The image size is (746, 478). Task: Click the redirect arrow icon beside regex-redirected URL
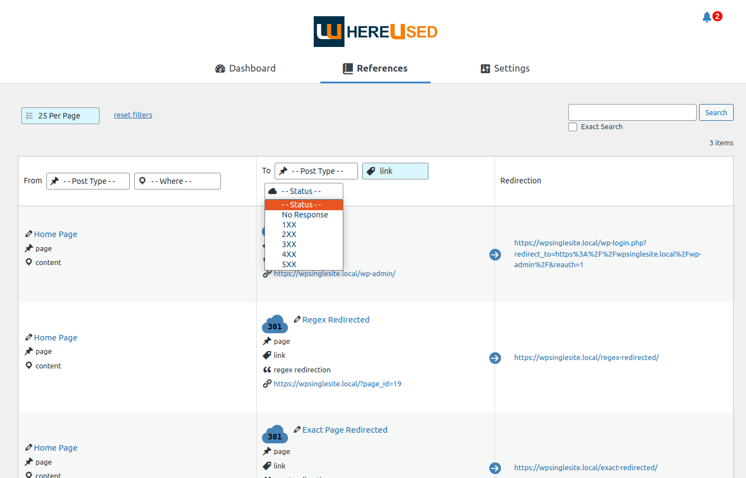point(495,358)
